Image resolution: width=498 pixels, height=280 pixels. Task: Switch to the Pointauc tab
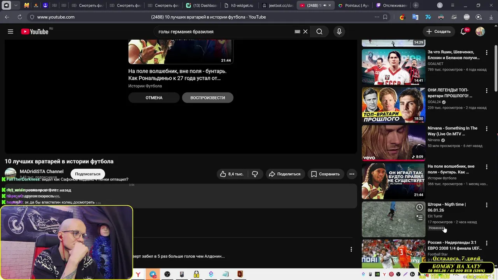(x=353, y=5)
